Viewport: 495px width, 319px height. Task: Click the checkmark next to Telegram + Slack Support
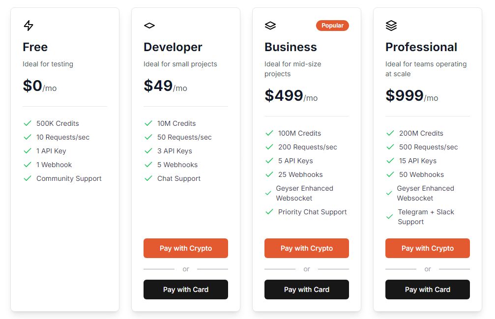point(389,217)
